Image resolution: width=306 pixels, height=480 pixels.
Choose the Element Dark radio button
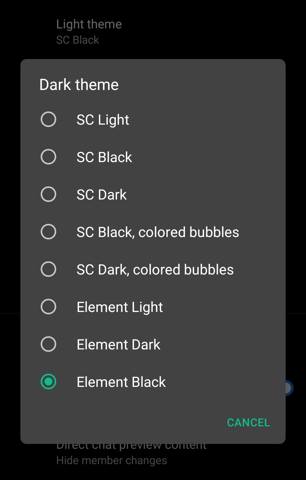pos(48,344)
